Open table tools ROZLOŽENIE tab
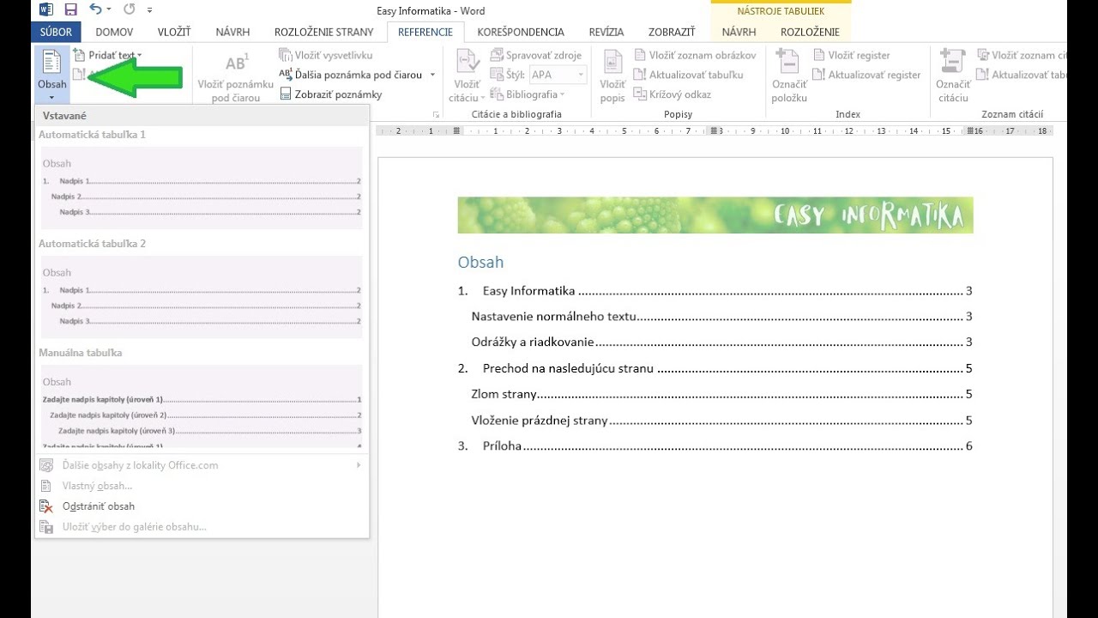This screenshot has width=1098, height=618. [809, 32]
